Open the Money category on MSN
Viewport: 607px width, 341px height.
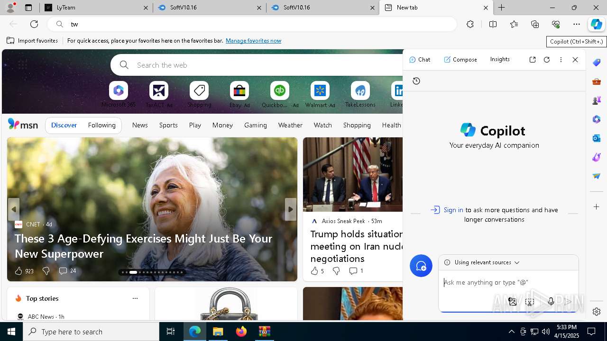click(222, 125)
